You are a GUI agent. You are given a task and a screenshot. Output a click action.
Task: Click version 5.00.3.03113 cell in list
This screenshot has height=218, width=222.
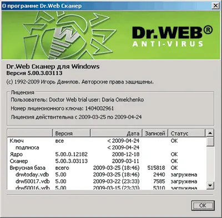pos(72,161)
